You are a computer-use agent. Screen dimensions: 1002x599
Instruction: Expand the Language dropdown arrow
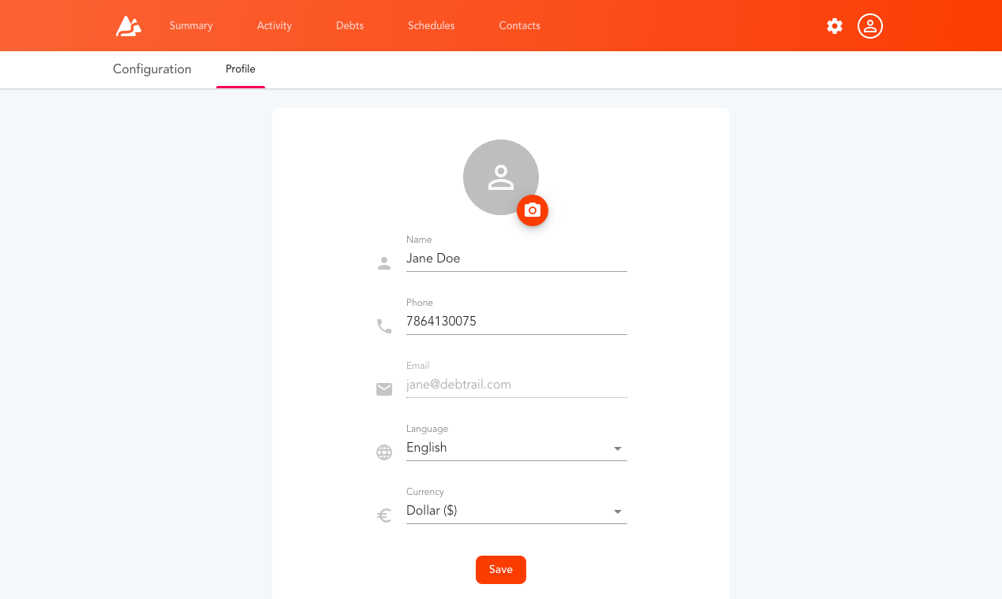point(618,448)
